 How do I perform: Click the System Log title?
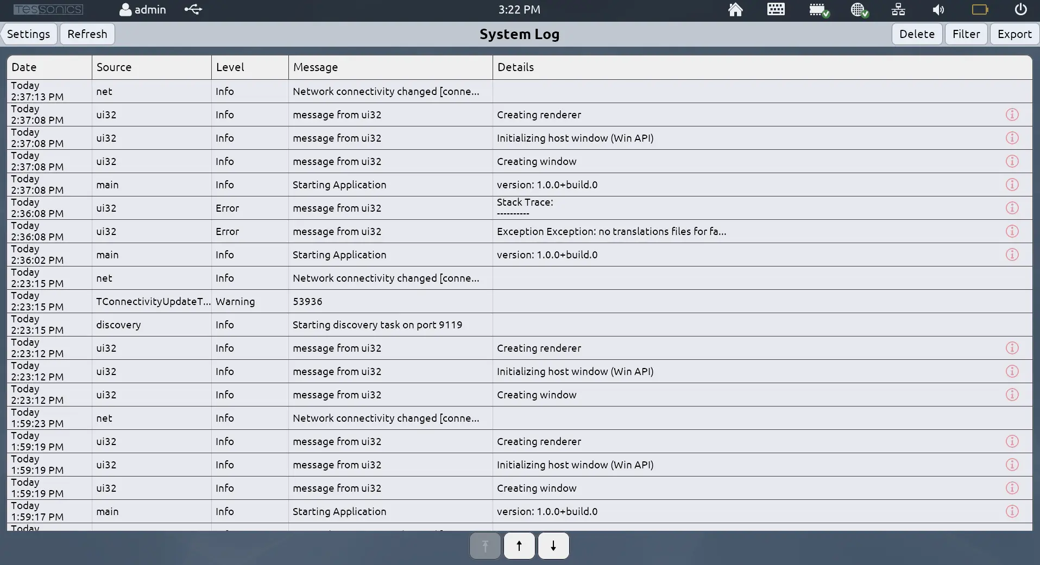[519, 34]
